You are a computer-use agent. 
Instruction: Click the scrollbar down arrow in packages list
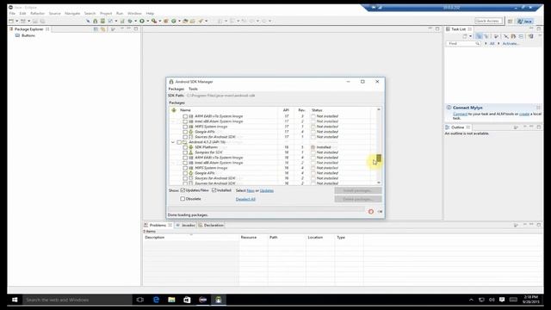pyautogui.click(x=379, y=183)
